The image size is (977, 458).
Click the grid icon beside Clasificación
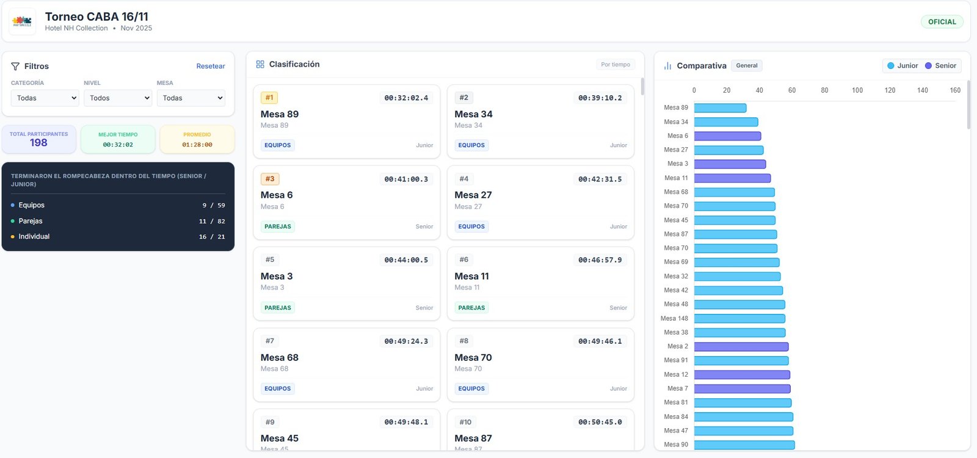[x=260, y=64]
